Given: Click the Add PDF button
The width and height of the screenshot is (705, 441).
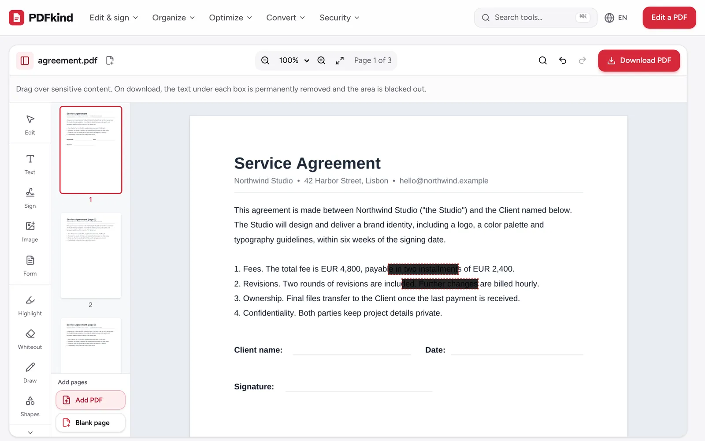Looking at the screenshot, I should coord(90,400).
